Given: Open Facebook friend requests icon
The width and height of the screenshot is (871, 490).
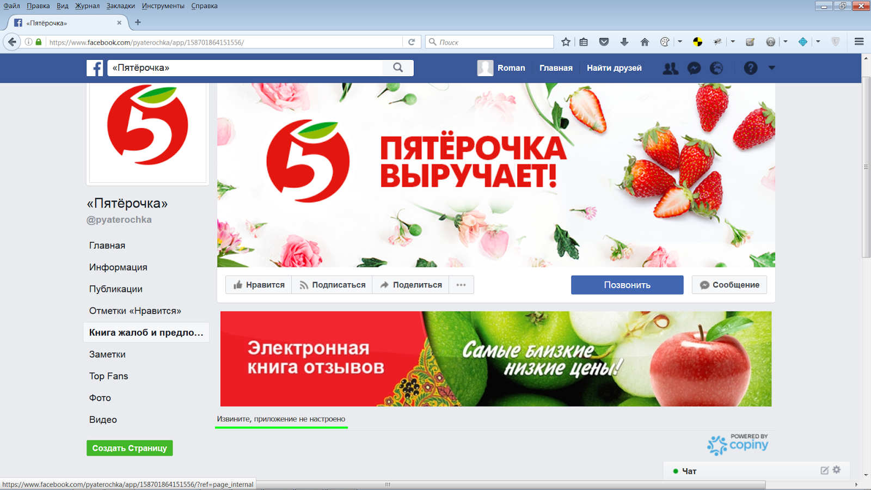Looking at the screenshot, I should (x=671, y=68).
